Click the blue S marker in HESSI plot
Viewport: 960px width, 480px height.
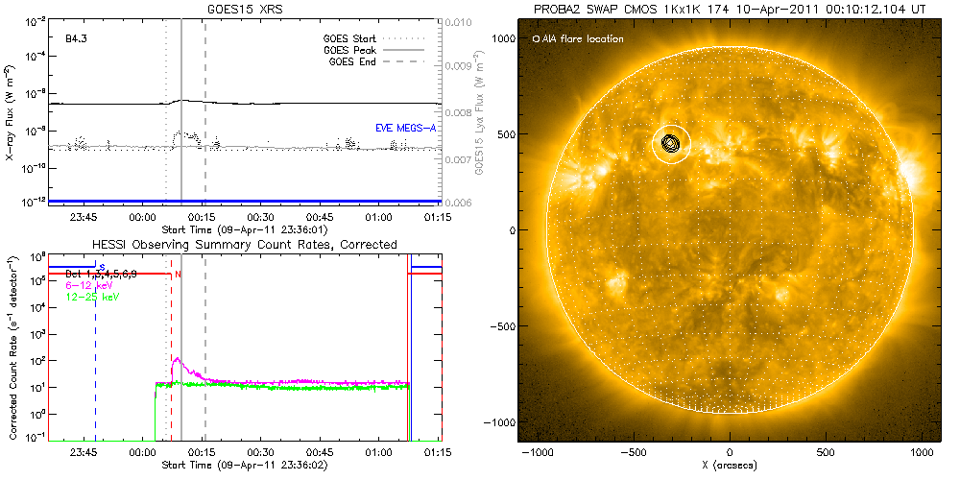[x=101, y=267]
